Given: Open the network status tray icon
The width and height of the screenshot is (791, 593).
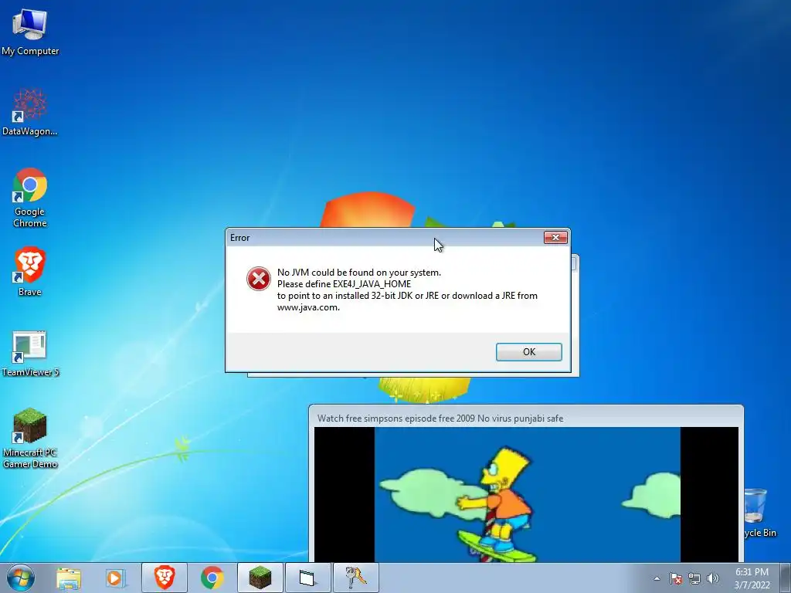Looking at the screenshot, I should point(694,578).
